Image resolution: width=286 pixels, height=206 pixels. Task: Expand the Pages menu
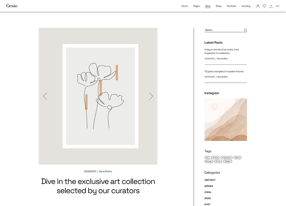[196, 6]
